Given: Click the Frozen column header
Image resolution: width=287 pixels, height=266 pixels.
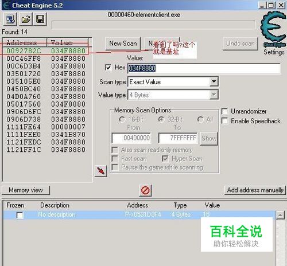Looking at the screenshot, I should [x=15, y=205].
